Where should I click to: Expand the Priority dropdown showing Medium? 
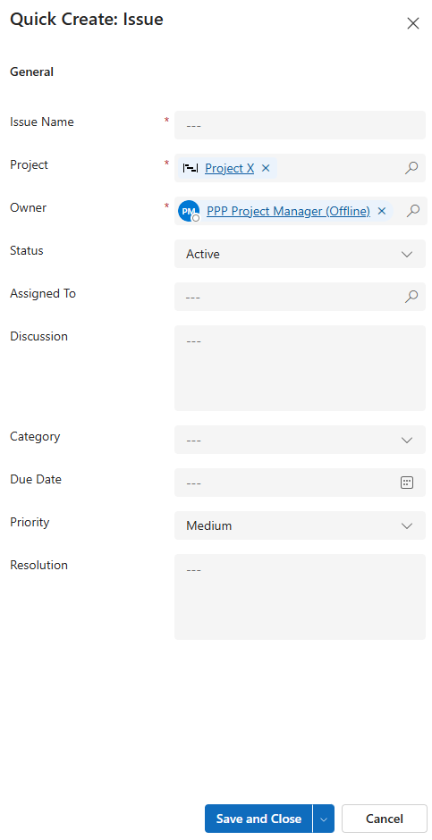pyautogui.click(x=300, y=525)
